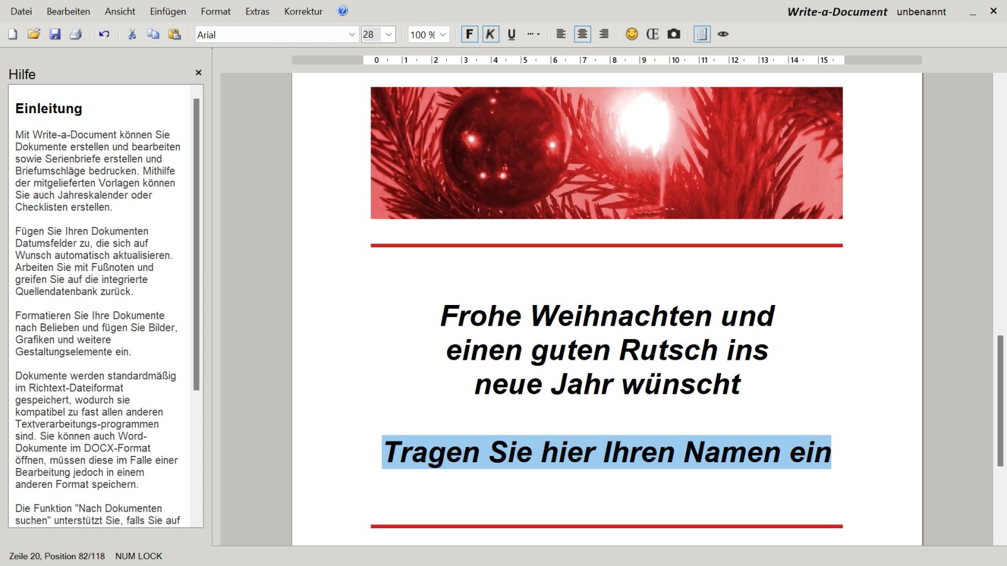Image resolution: width=1007 pixels, height=566 pixels.
Task: Toggle italic formatting (K button)
Action: (490, 35)
